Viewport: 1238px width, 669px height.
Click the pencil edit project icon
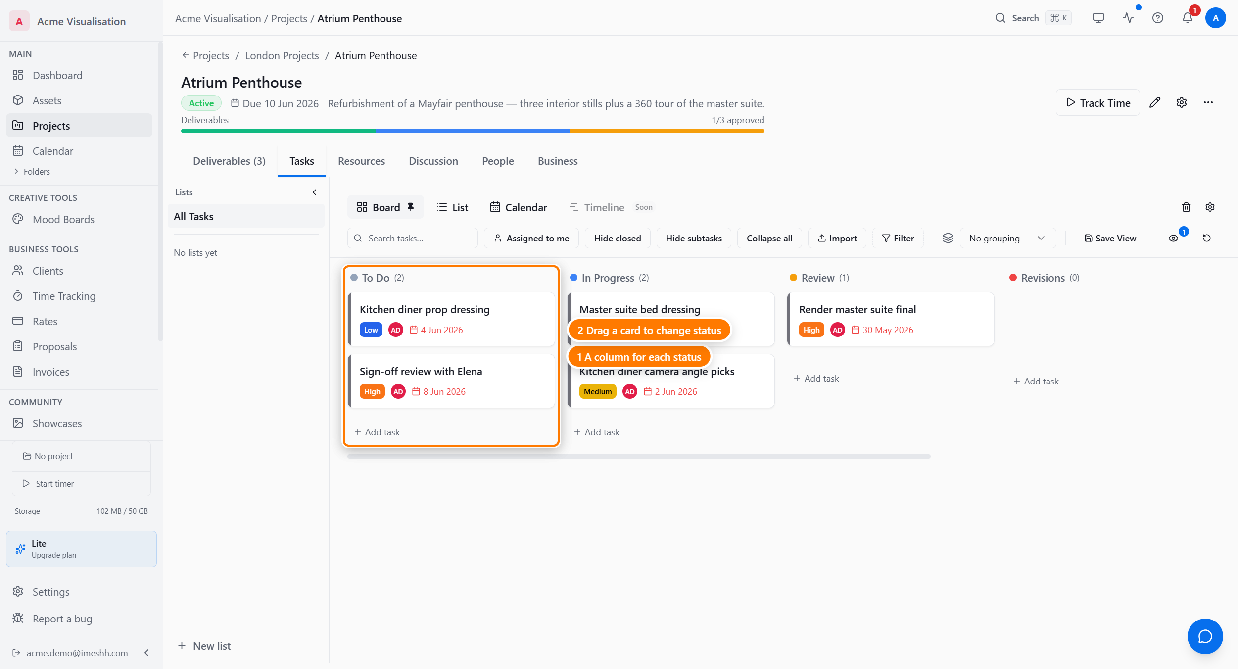pos(1155,102)
